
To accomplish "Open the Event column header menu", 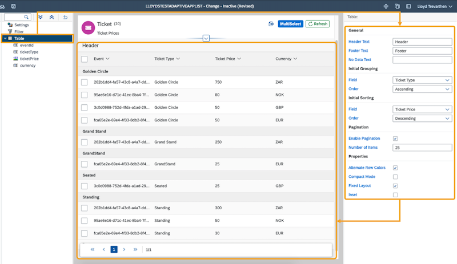I will click(x=107, y=59).
